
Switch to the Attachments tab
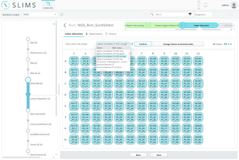coord(94,34)
